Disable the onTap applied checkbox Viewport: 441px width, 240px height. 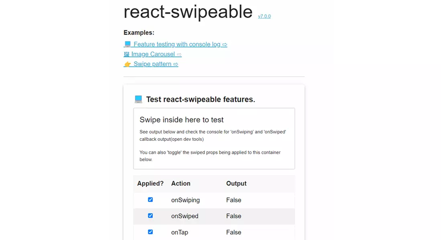point(150,232)
